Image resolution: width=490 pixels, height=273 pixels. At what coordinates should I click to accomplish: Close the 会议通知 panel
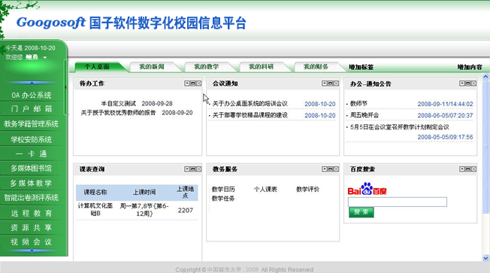336,83
